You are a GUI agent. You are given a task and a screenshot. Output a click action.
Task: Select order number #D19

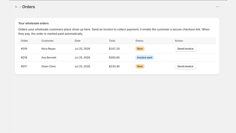pos(24,49)
